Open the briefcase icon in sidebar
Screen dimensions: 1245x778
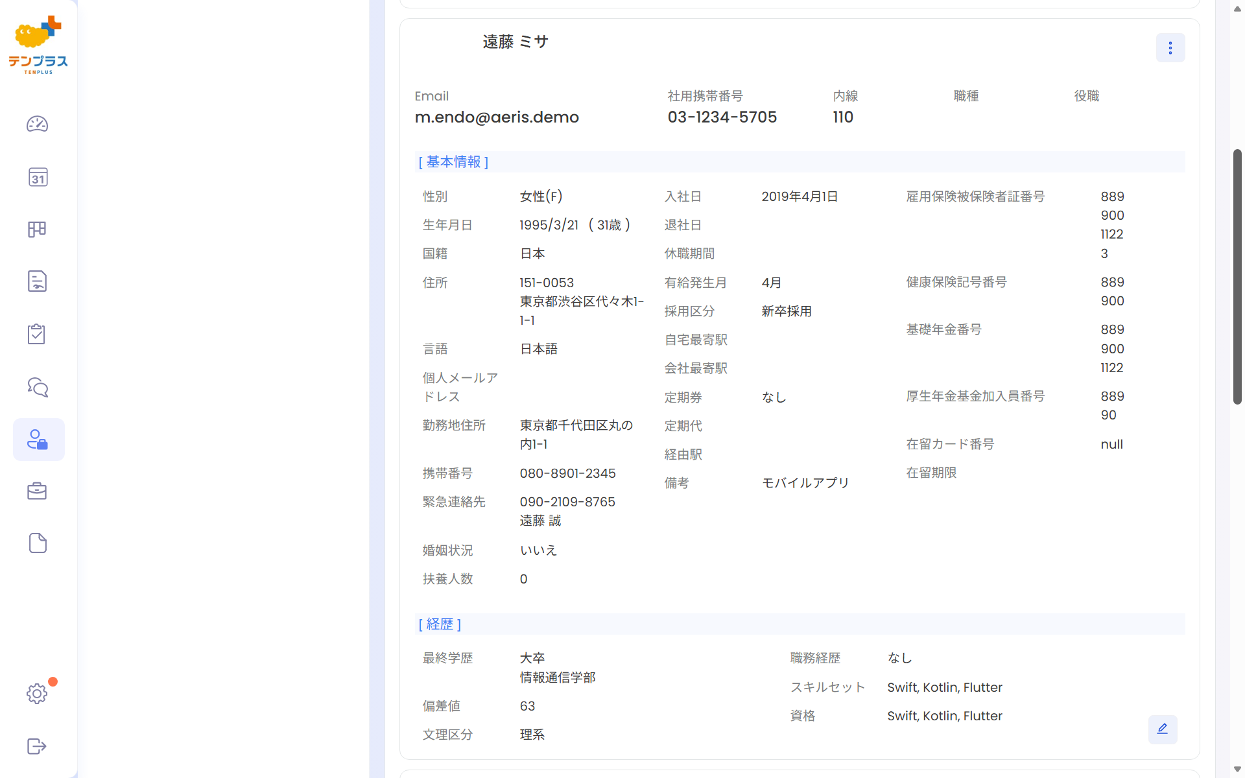pos(37,491)
